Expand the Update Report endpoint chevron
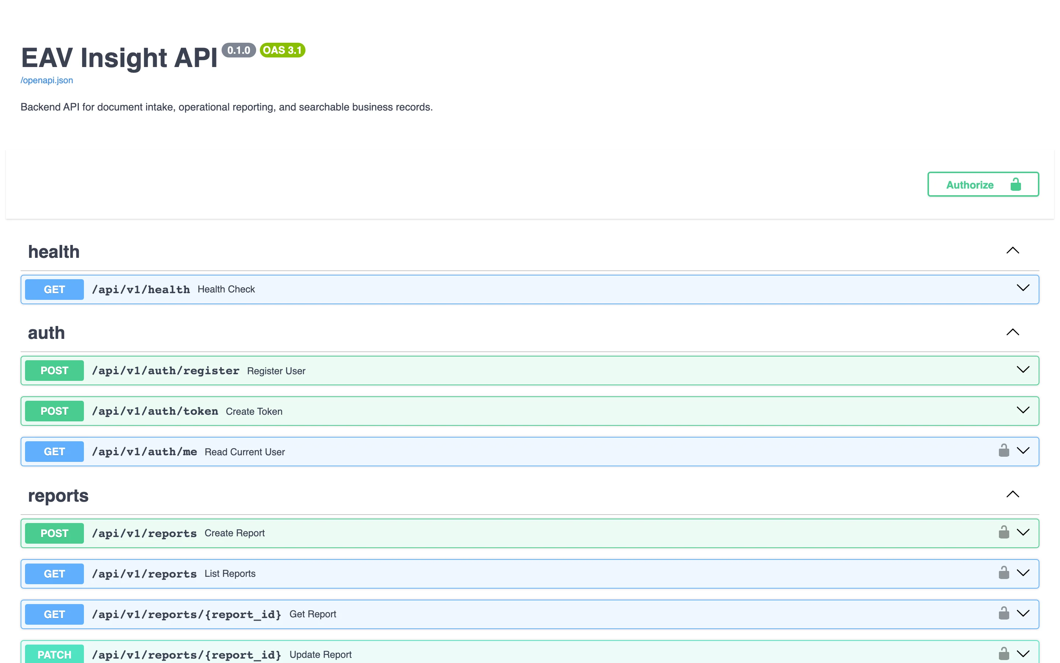This screenshot has width=1060, height=663. pos(1023,654)
